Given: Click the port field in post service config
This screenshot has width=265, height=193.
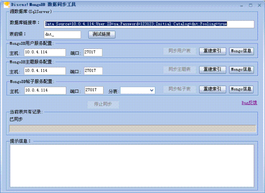Looking at the screenshot, I should tap(94, 90).
